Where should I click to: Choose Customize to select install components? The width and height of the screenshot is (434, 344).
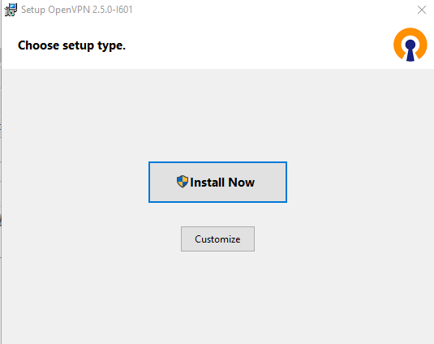217,239
